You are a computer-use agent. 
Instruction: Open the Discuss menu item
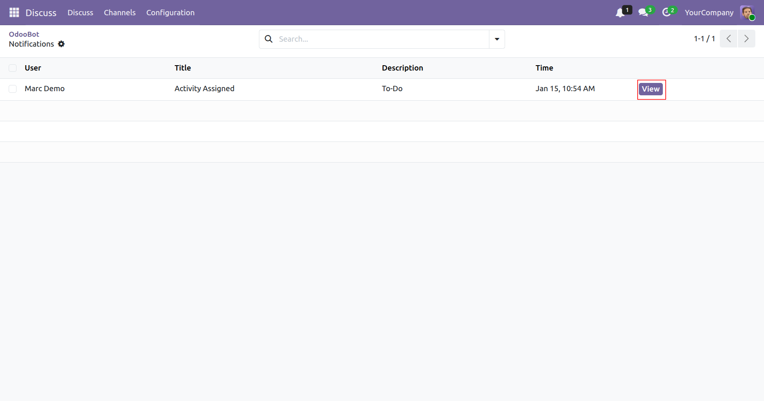click(80, 13)
